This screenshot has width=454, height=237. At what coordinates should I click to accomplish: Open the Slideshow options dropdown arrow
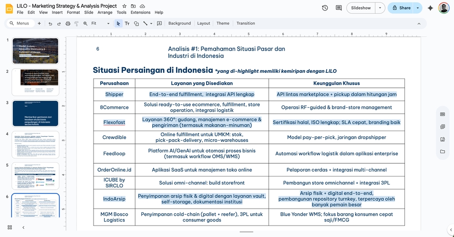click(380, 8)
